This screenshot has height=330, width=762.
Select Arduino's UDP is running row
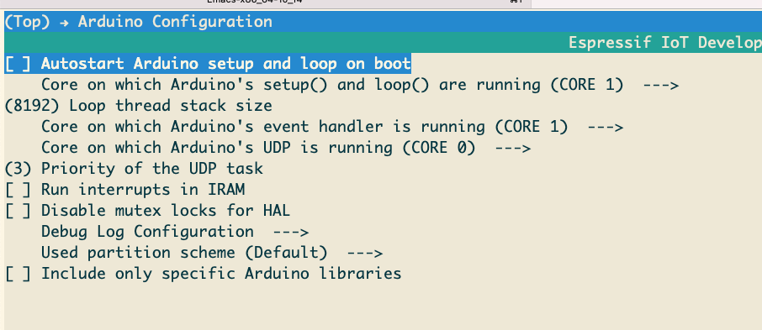click(258, 148)
